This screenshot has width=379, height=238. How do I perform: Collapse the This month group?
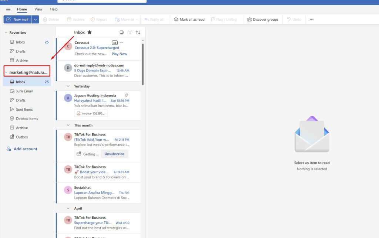click(68, 125)
